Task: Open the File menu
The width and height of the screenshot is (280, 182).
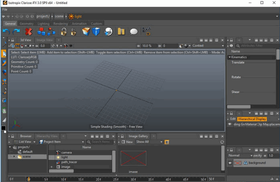Action: tap(5, 9)
